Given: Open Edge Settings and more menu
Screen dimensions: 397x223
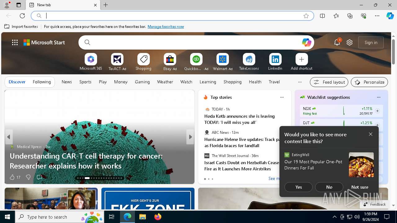Looking at the screenshot, I should tap(377, 16).
